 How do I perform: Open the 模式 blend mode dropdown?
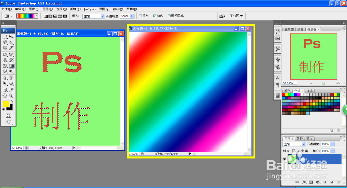coord(93,16)
